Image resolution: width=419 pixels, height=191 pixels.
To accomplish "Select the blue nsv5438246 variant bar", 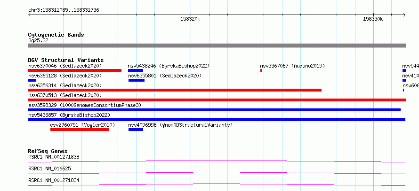I will pos(136,70).
